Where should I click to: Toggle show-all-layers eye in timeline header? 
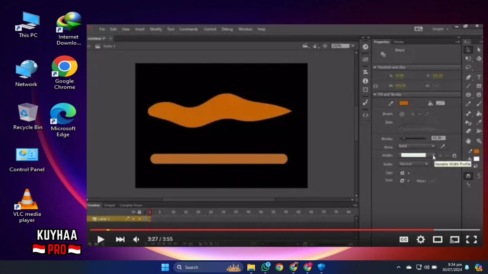coord(133,212)
